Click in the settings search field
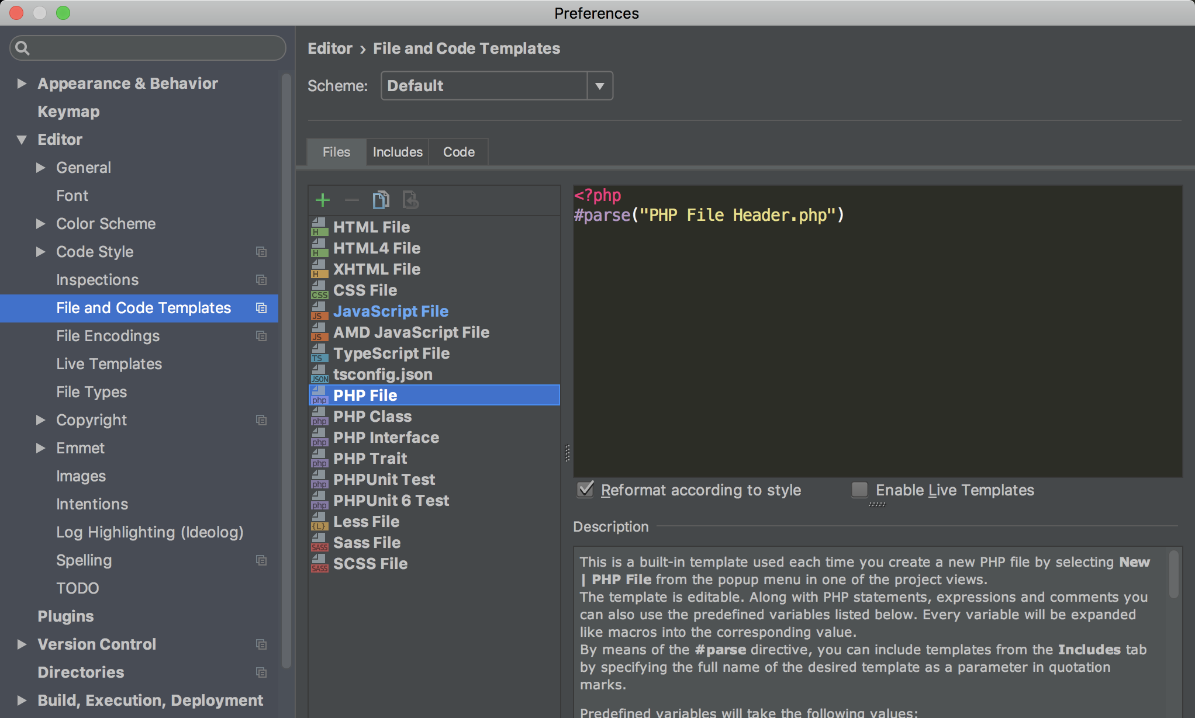 click(148, 48)
